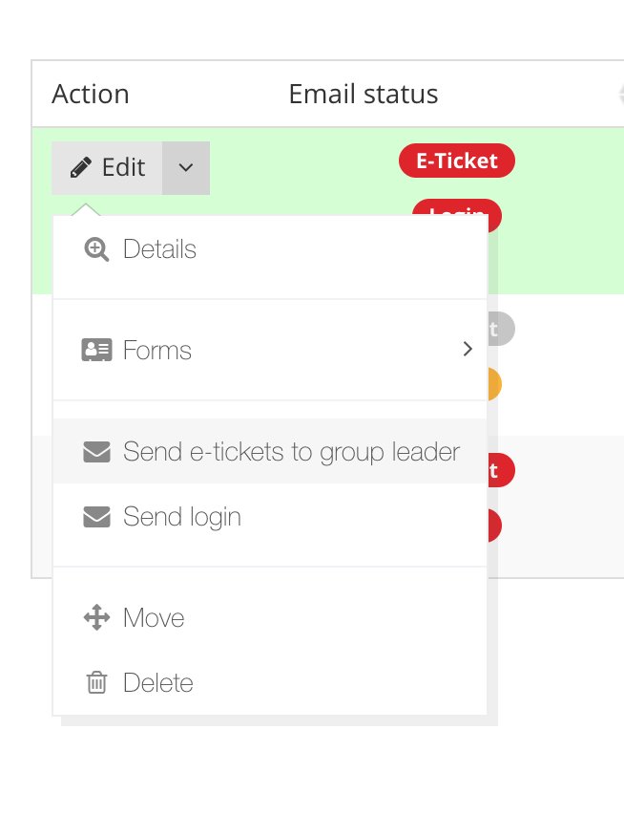Select Forms from the action menu
The width and height of the screenshot is (624, 816).
[270, 350]
